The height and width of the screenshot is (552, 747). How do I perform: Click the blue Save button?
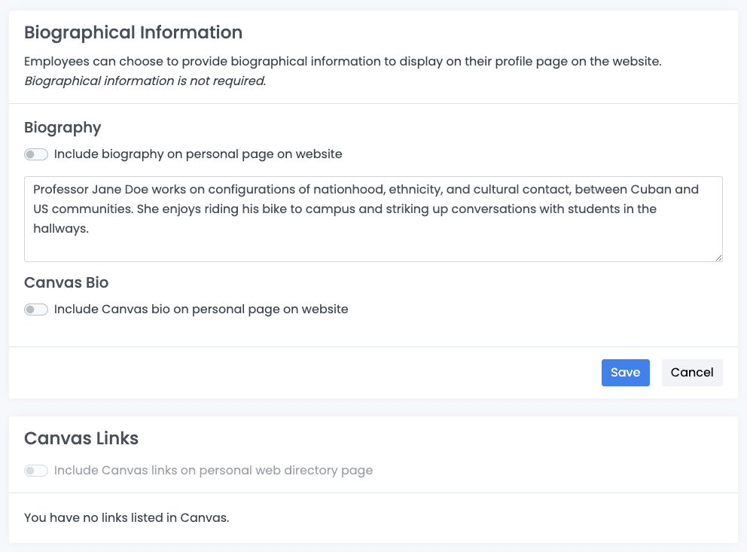[x=625, y=373]
